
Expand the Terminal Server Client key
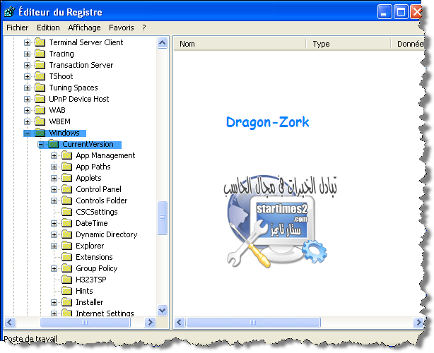pos(27,42)
